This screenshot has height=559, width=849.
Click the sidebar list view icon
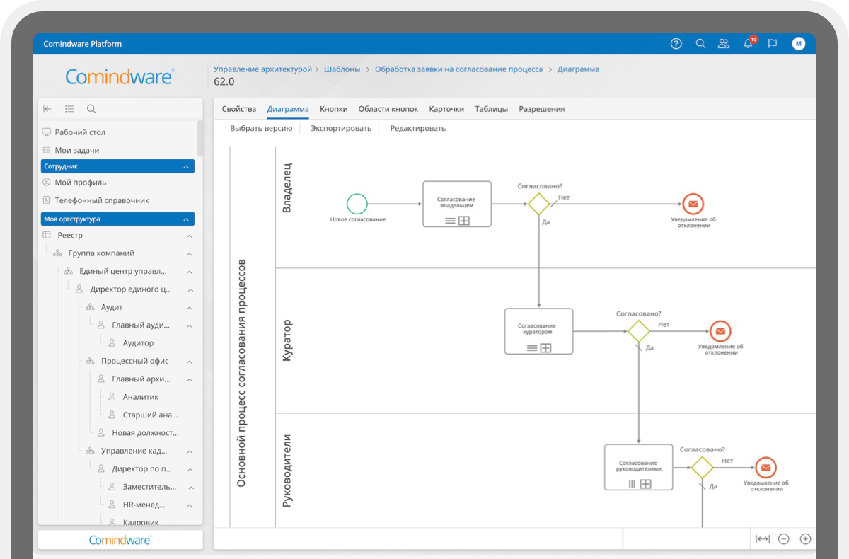point(69,109)
